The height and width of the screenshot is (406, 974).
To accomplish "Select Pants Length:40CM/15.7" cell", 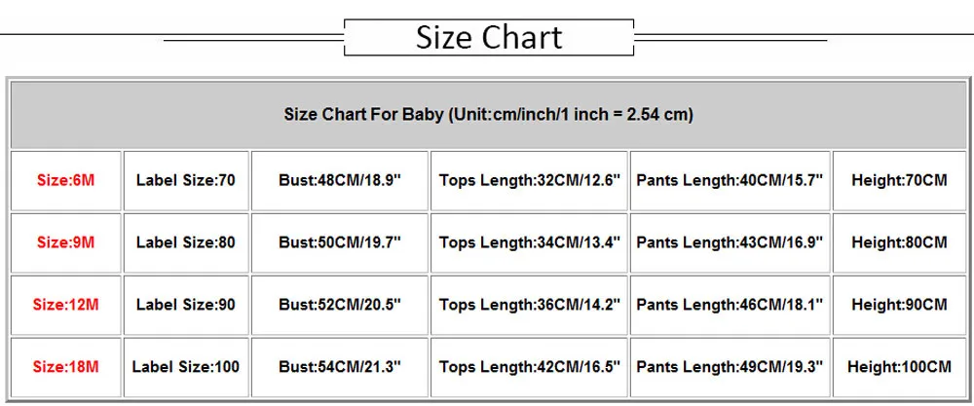I will pos(730,180).
